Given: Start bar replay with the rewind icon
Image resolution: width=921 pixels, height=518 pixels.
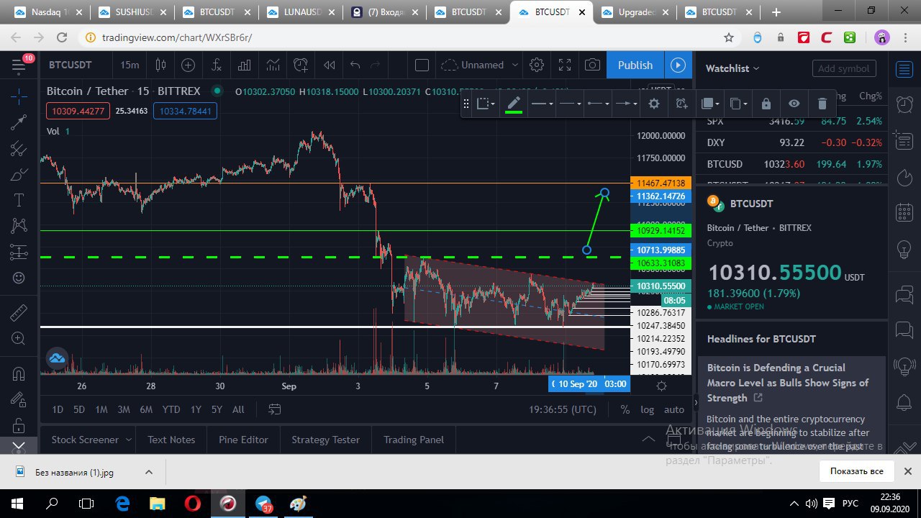Looking at the screenshot, I should 329,65.
